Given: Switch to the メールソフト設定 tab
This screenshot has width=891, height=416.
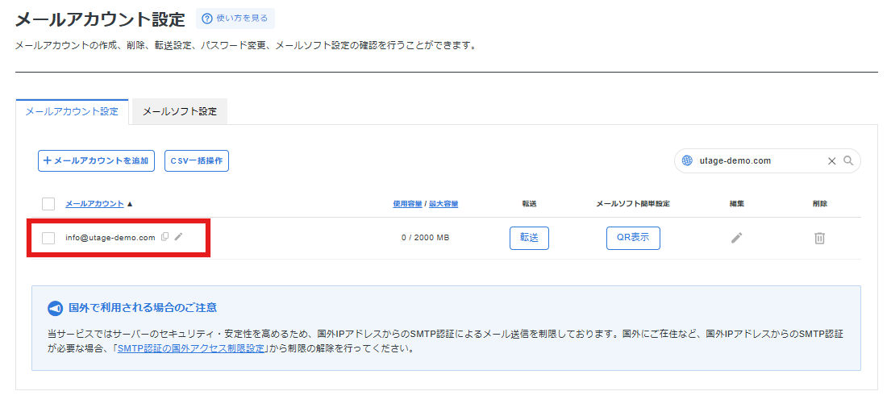Looking at the screenshot, I should [x=180, y=112].
